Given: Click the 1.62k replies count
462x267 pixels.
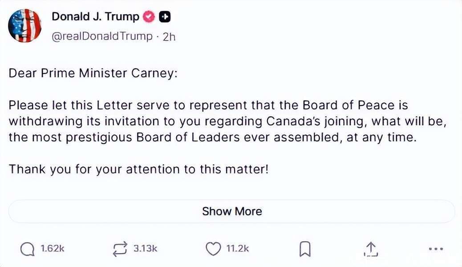Looking at the screenshot, I should (53, 249).
